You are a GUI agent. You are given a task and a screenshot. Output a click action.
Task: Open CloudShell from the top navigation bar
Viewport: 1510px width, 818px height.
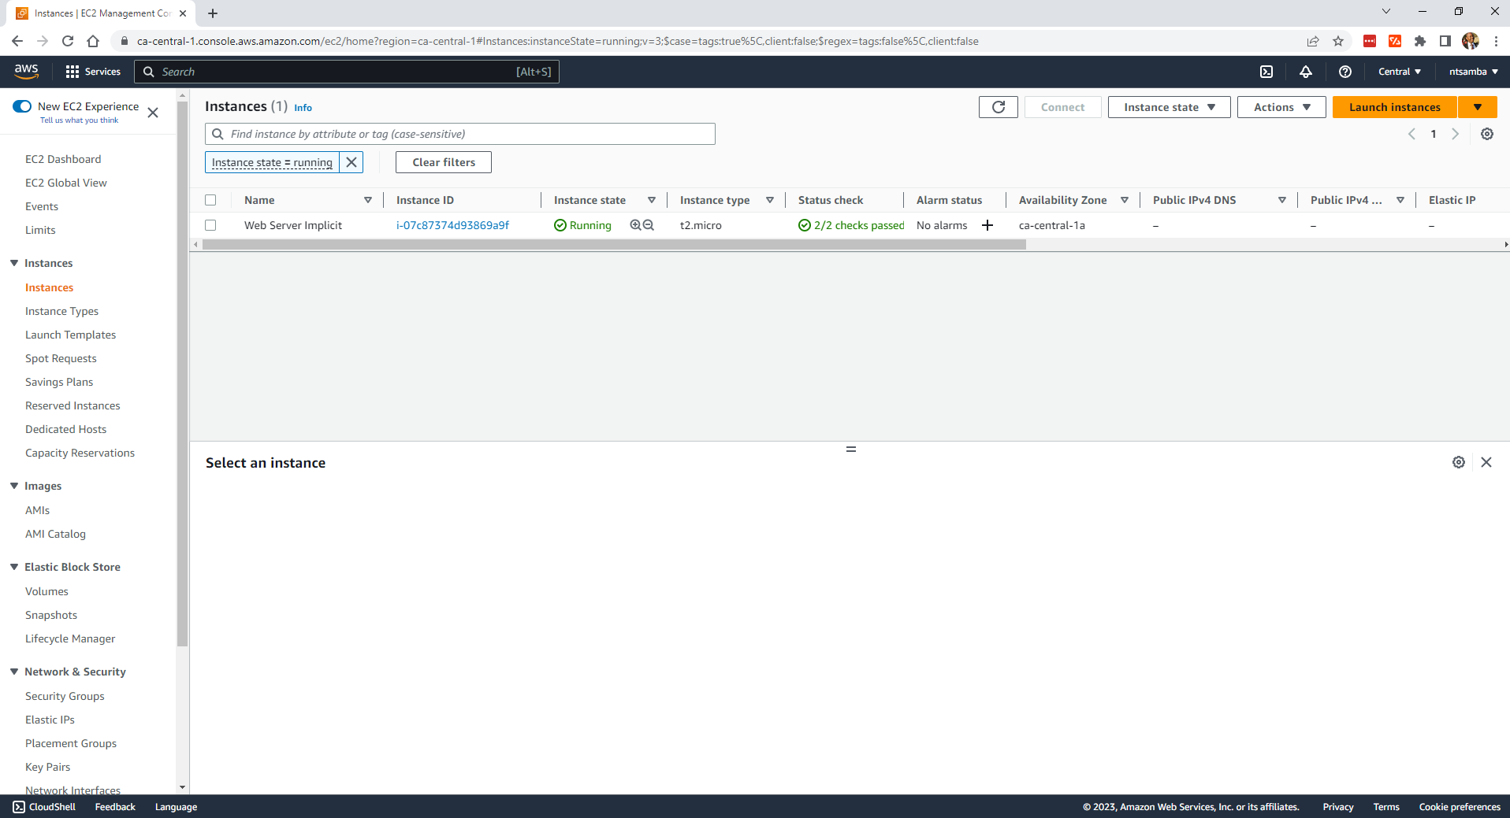pyautogui.click(x=1266, y=72)
